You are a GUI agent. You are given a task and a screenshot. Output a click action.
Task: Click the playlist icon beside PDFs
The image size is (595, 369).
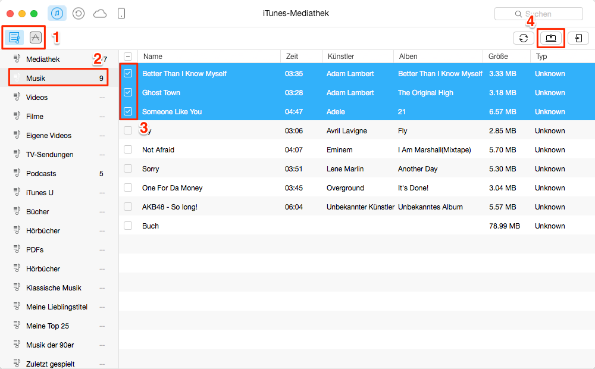[17, 249]
